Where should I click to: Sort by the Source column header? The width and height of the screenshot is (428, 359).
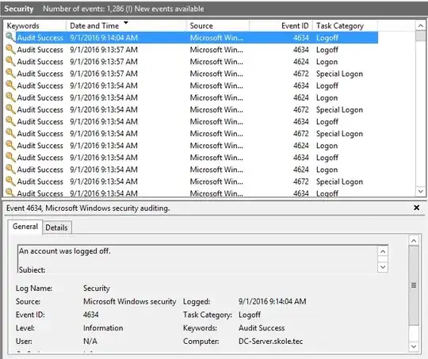coord(218,25)
